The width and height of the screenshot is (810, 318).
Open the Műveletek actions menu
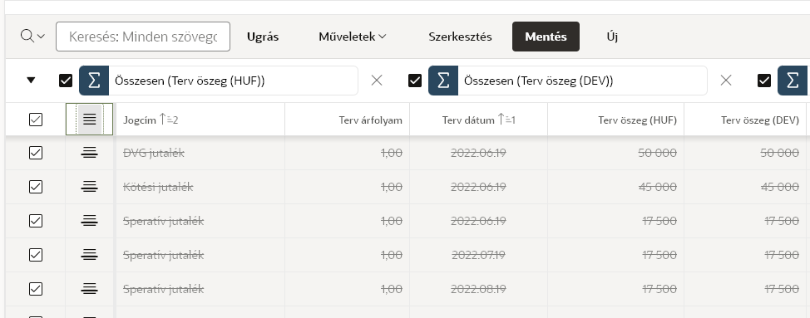[x=353, y=37]
